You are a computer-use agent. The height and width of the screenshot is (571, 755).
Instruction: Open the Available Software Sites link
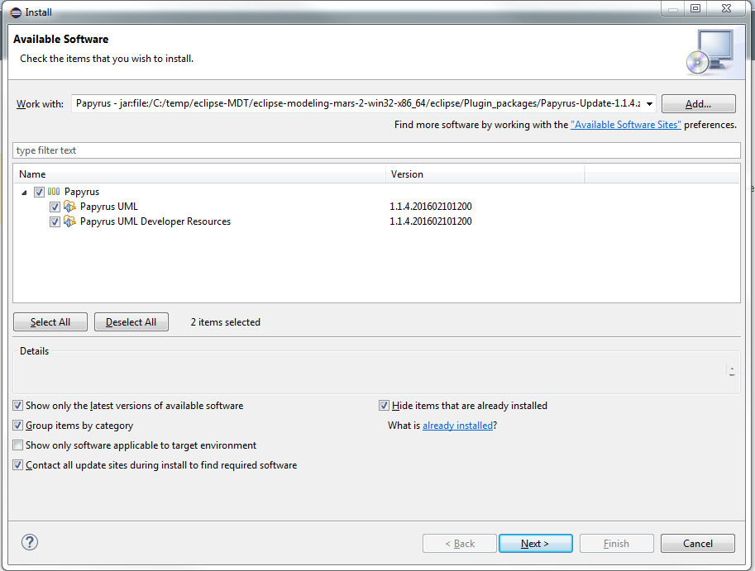625,125
